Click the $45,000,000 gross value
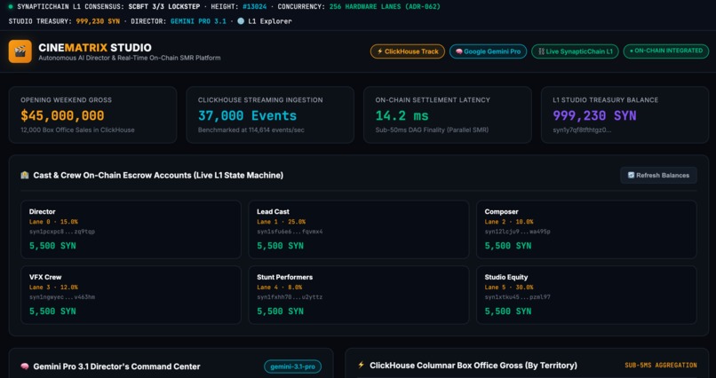 click(62, 116)
